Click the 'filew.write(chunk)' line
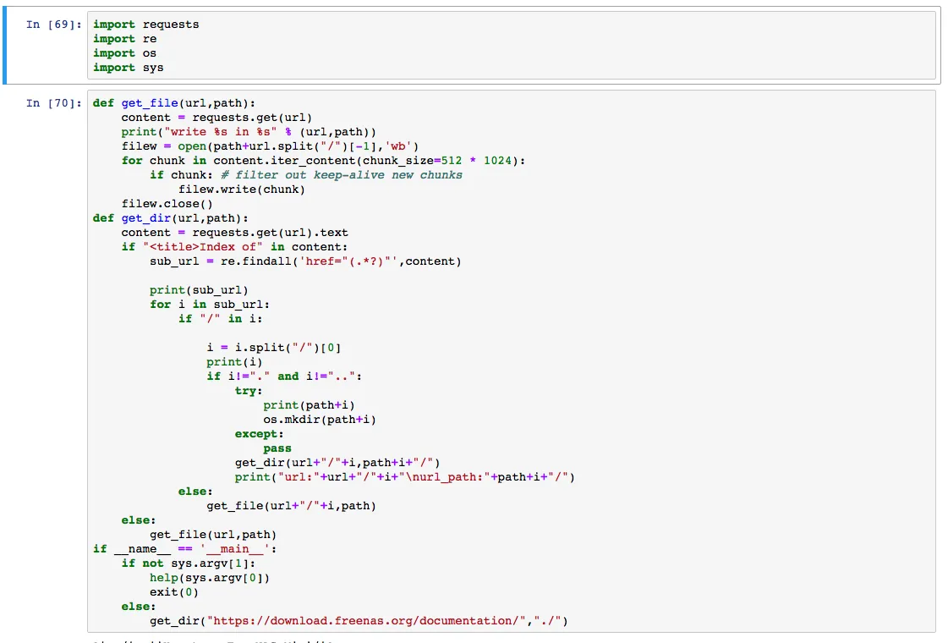Viewport: 948px width, 643px height. coord(241,190)
